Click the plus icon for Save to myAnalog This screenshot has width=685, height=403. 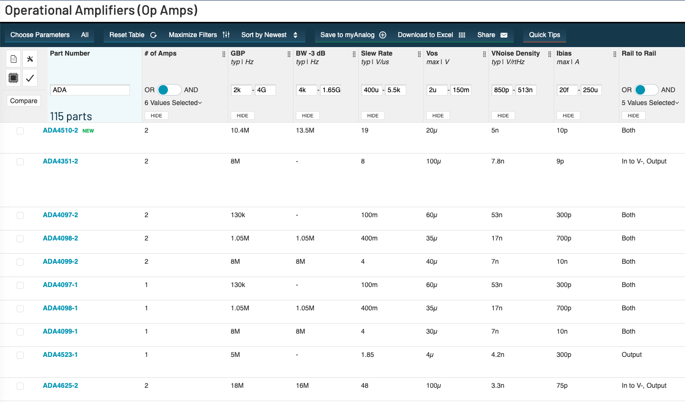tap(383, 35)
